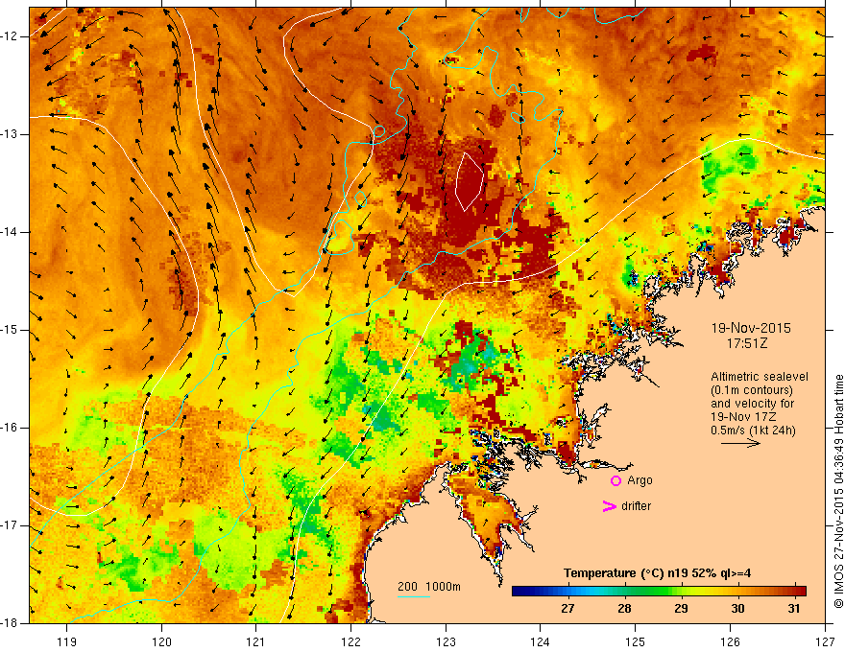Click the colorbar value '29'
This screenshot has height=652, width=845.
pos(681,609)
